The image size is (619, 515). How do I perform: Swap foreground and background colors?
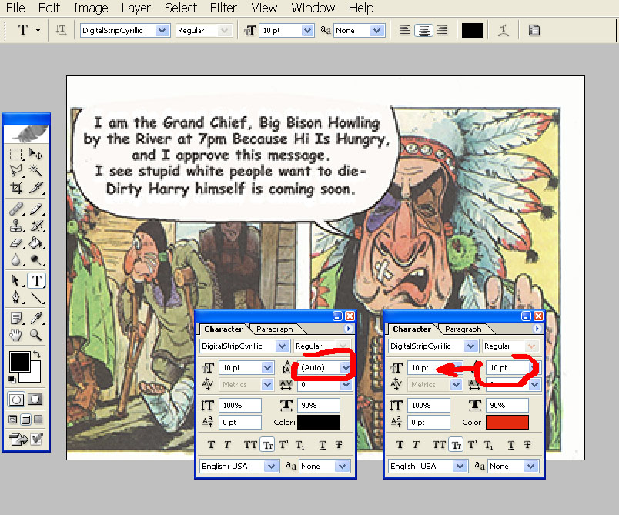pos(37,353)
